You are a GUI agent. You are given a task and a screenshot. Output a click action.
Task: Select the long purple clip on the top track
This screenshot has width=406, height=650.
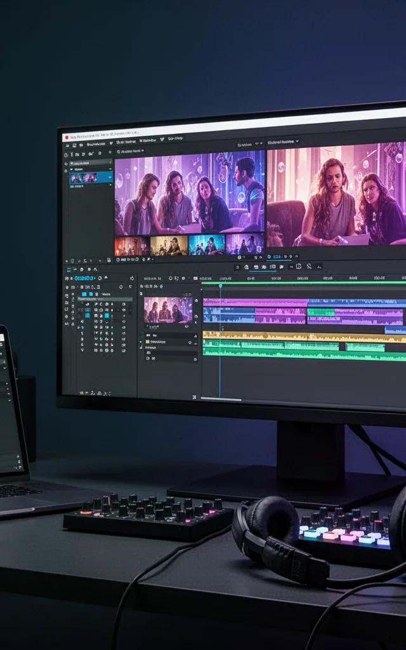[x=255, y=303]
